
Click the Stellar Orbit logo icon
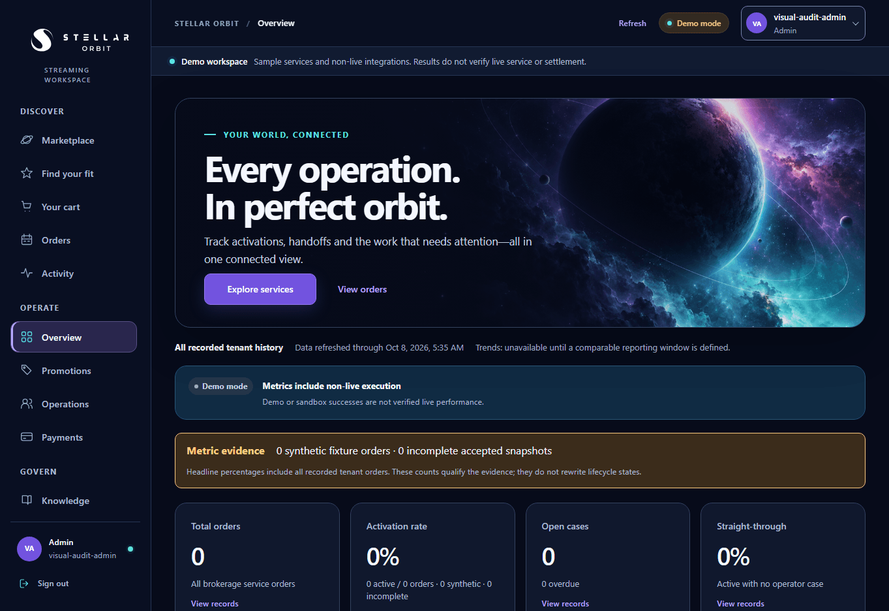coord(42,40)
